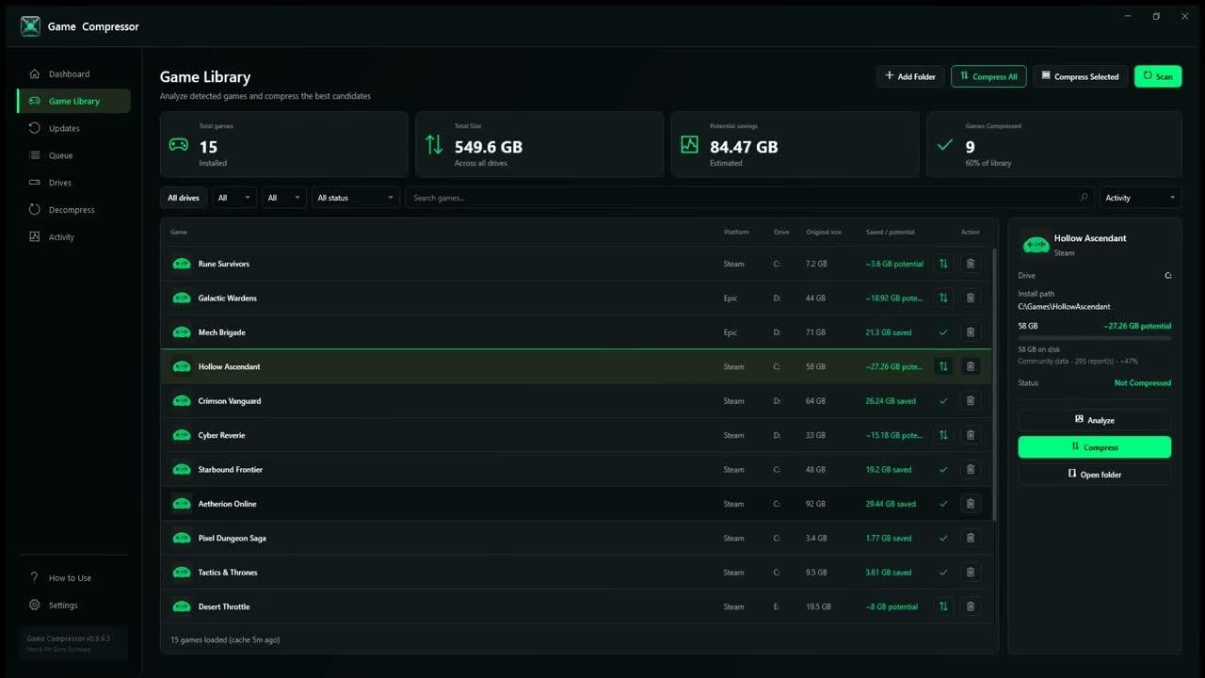Open the second All filter dropdown
1205x678 pixels.
[284, 198]
